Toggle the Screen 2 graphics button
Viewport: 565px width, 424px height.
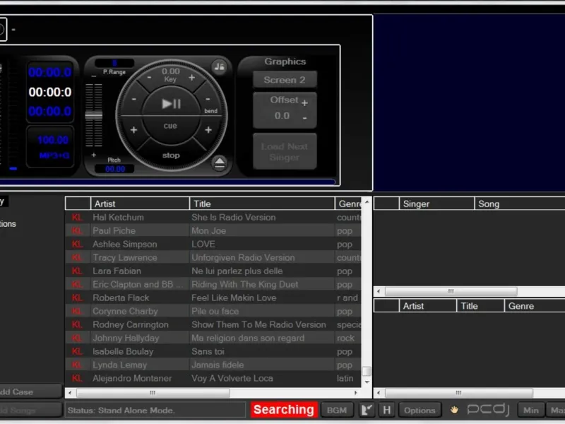click(x=285, y=80)
